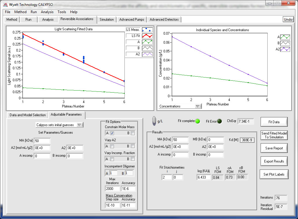
Task: Click the B legend icon in right plot
Action: 285,43
